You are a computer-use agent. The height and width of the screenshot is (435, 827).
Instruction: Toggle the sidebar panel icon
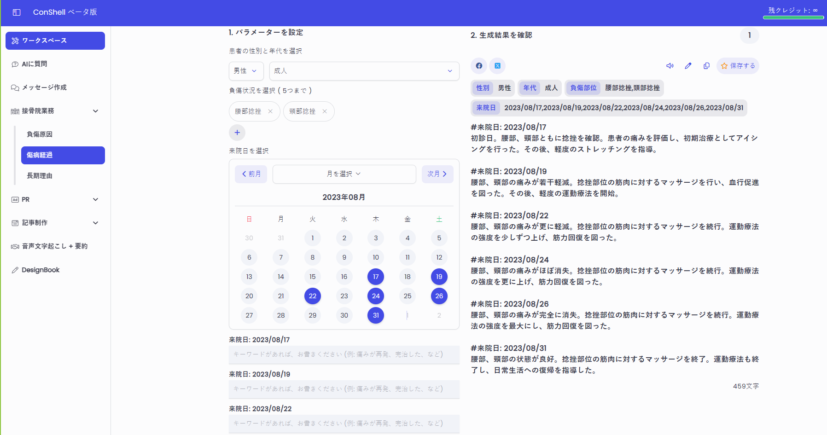(x=17, y=12)
